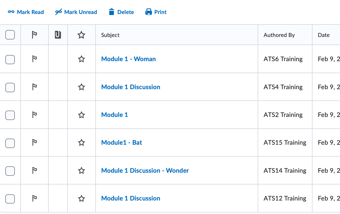Sort by the Date column
The image size is (340, 214).
[x=324, y=35]
